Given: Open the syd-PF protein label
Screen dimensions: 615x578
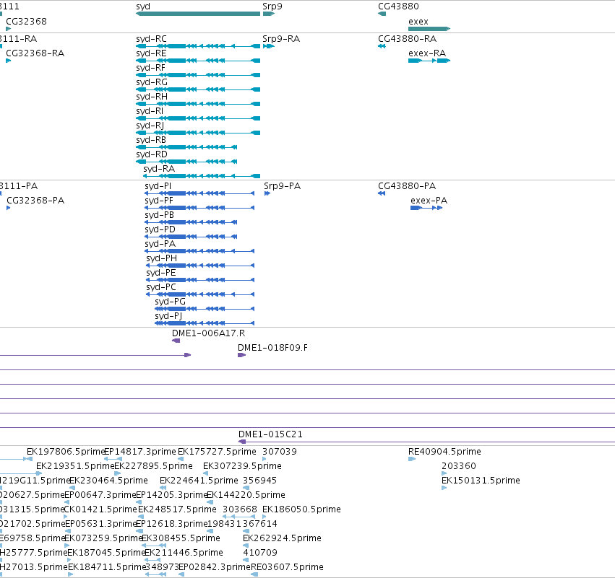Looking at the screenshot, I should (x=159, y=201).
